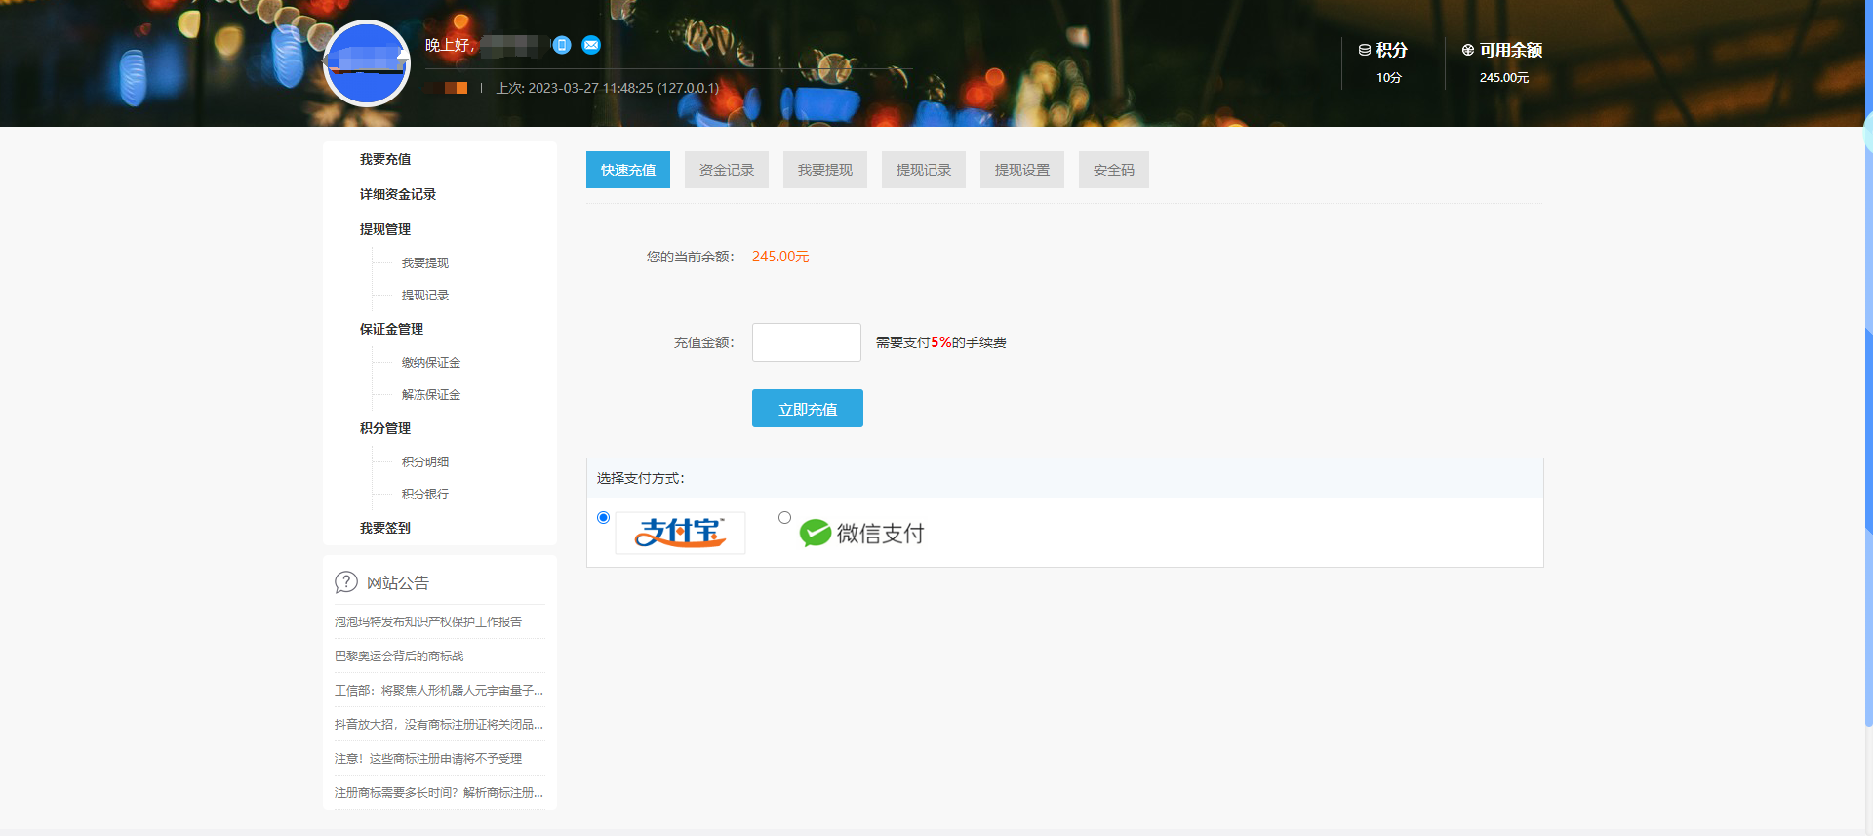Click the WeChat Pay logo
The width and height of the screenshot is (1873, 836).
862,533
